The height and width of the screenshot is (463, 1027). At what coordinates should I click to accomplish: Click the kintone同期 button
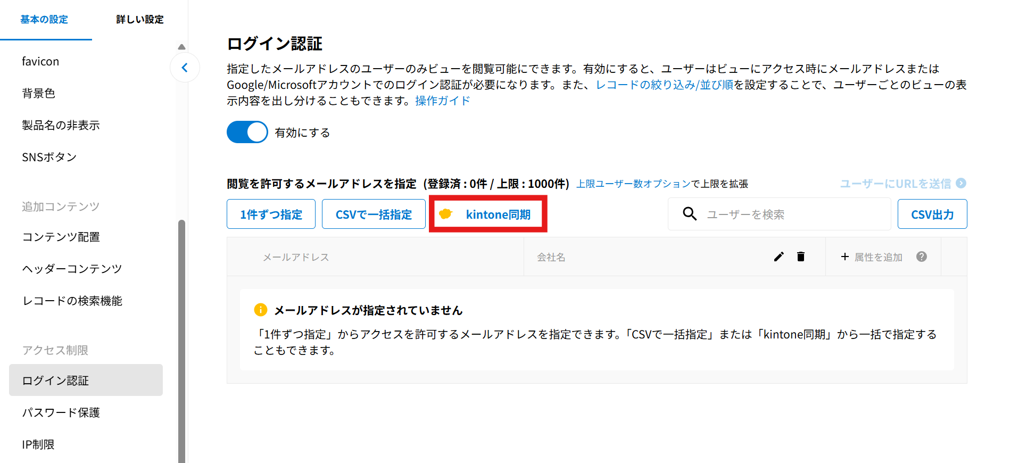point(488,214)
